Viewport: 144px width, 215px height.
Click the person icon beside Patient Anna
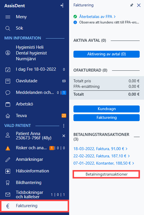(x=8, y=135)
